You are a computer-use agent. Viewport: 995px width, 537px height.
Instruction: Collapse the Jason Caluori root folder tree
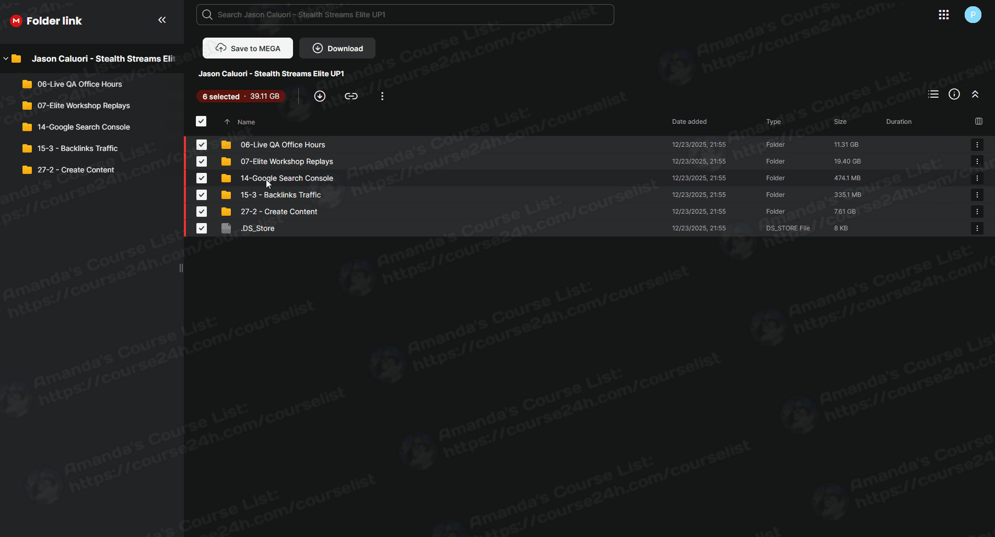(x=6, y=59)
